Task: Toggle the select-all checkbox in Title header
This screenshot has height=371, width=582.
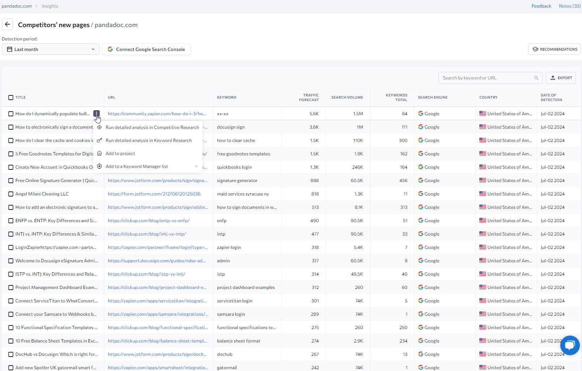Action: pyautogui.click(x=11, y=98)
